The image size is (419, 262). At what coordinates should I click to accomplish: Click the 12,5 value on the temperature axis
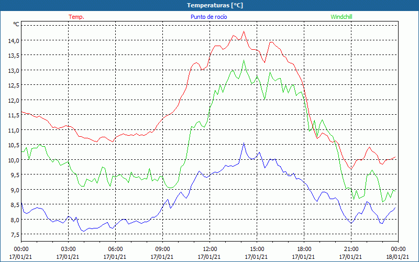14,85
